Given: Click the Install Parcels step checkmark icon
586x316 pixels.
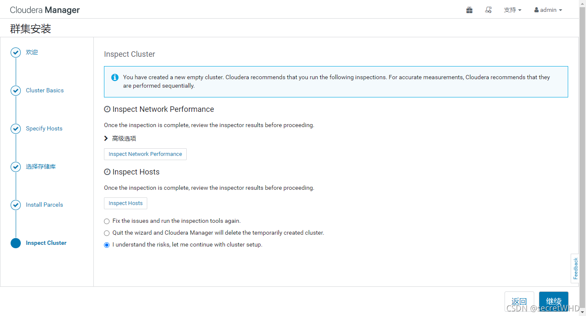Looking at the screenshot, I should click(x=16, y=205).
